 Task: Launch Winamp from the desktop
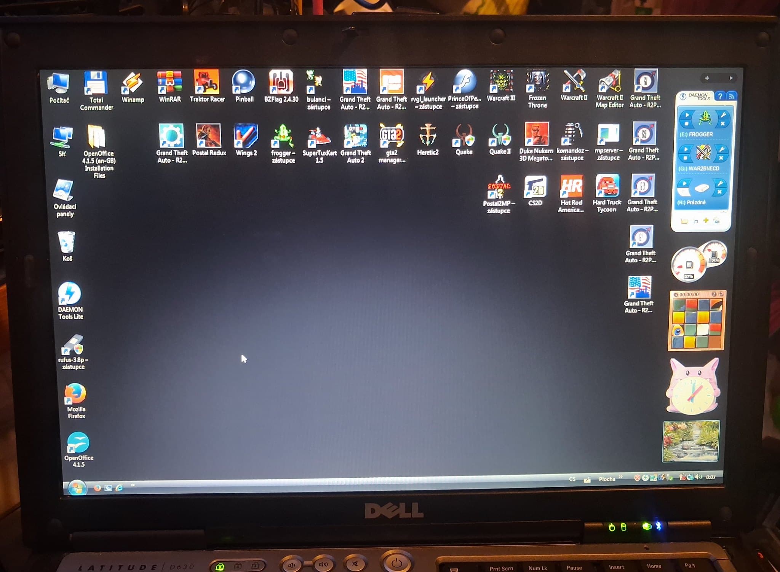133,87
